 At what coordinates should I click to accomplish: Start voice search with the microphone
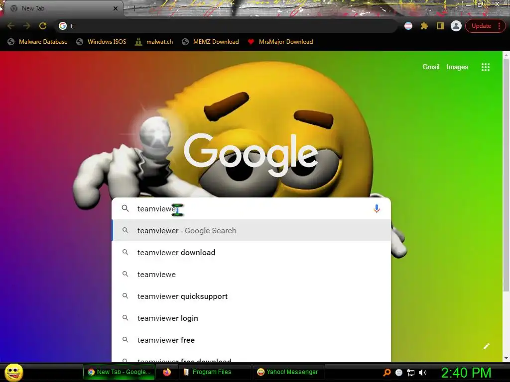pos(377,208)
